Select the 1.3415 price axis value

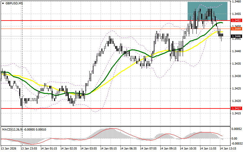pos(236,113)
